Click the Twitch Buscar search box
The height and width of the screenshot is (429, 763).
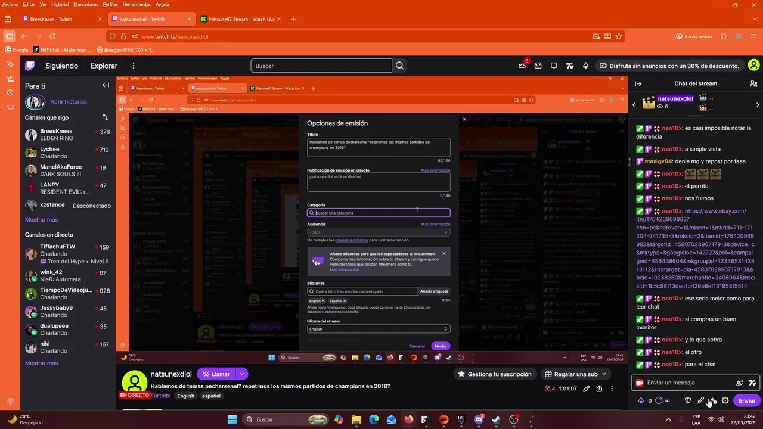[x=322, y=66]
